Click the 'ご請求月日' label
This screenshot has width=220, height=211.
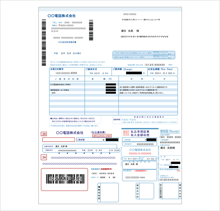49,150
